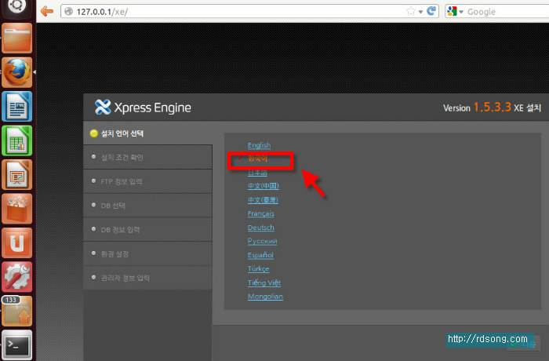Select 中文(中国) installation language
549x361 pixels.
tap(264, 186)
